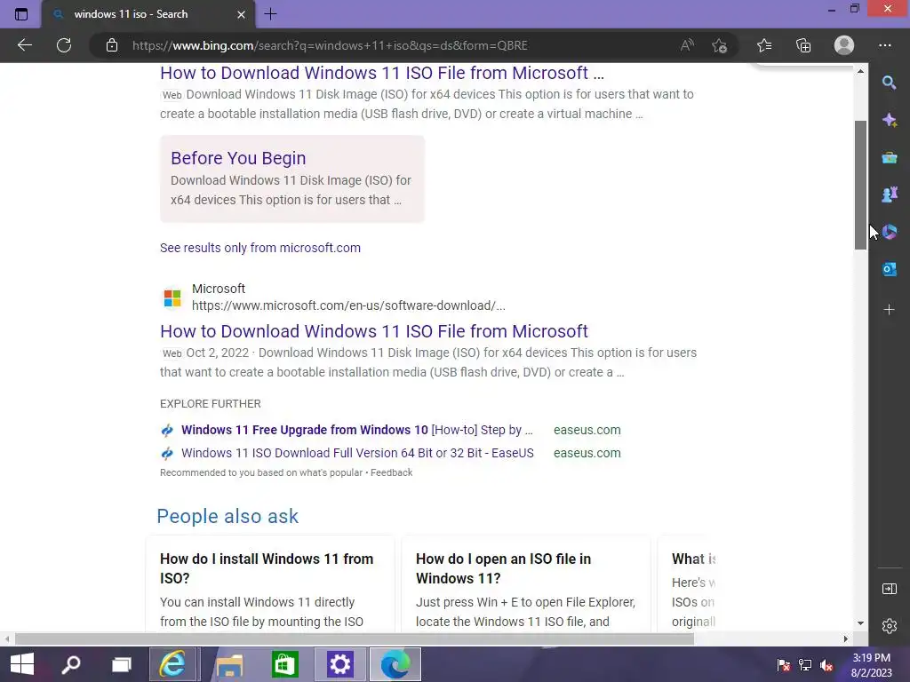Open the profile avatar icon
The height and width of the screenshot is (682, 910).
(844, 45)
